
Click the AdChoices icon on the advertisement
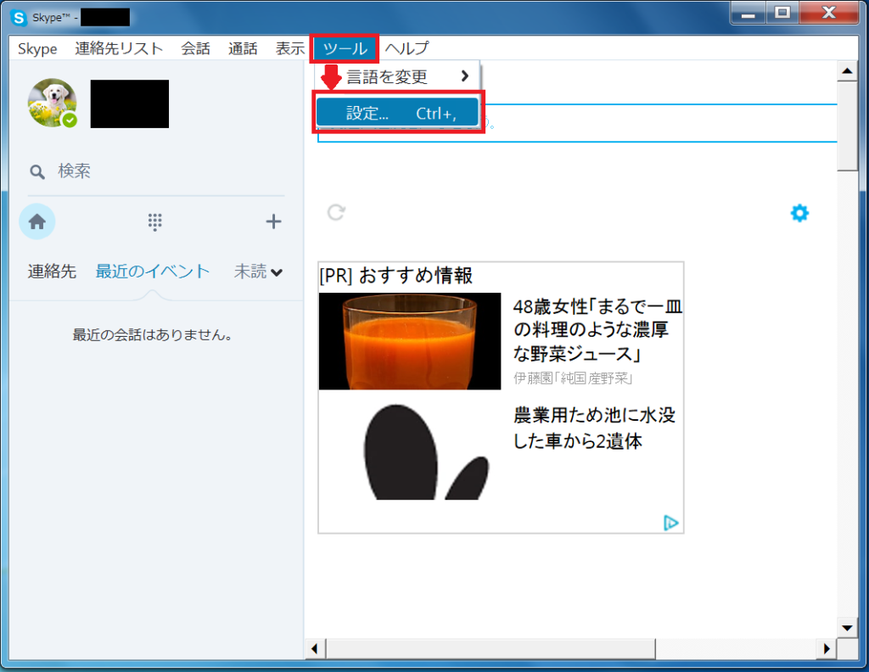(671, 524)
